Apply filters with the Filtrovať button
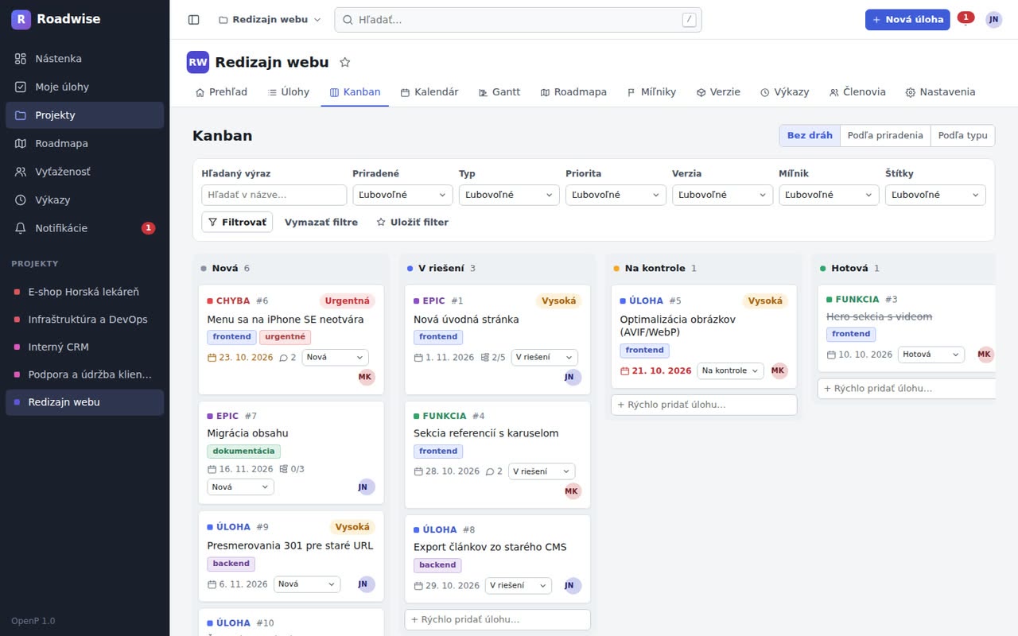This screenshot has height=636, width=1018. (237, 223)
